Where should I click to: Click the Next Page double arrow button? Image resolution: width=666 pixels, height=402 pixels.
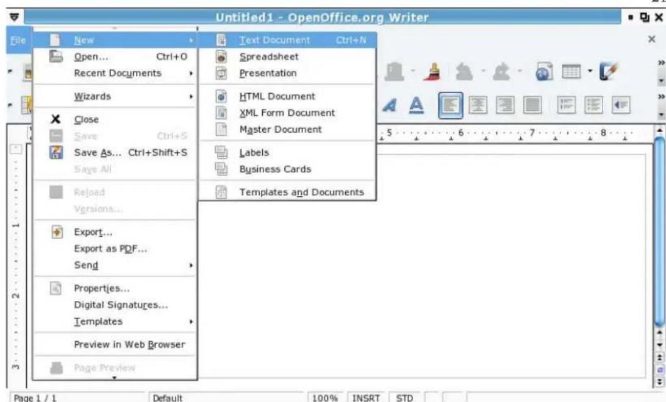coord(659,381)
